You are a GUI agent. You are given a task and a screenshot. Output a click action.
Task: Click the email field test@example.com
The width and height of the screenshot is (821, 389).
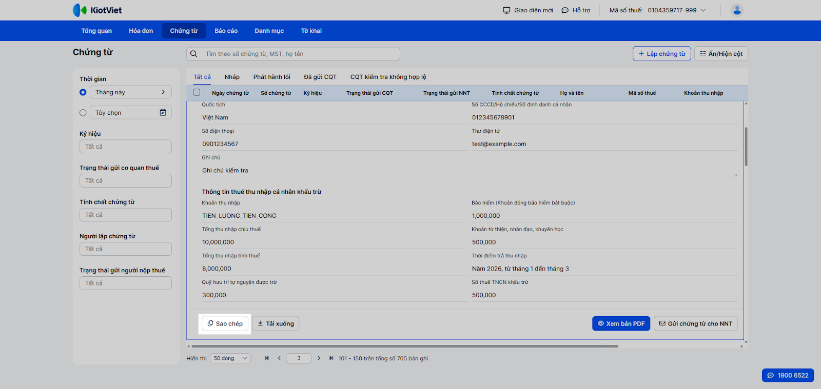pos(604,144)
